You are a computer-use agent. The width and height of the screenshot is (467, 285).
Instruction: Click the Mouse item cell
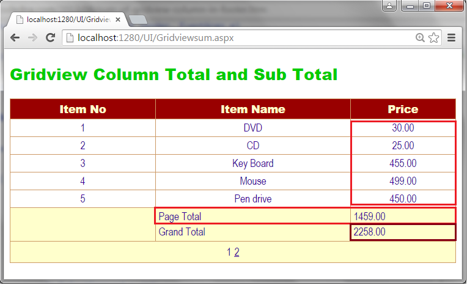click(x=253, y=181)
